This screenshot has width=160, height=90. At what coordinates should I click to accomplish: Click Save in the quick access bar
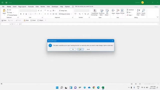point(4,20)
